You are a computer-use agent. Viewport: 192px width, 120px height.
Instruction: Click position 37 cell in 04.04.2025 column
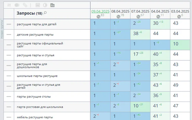[x=160, y=76]
